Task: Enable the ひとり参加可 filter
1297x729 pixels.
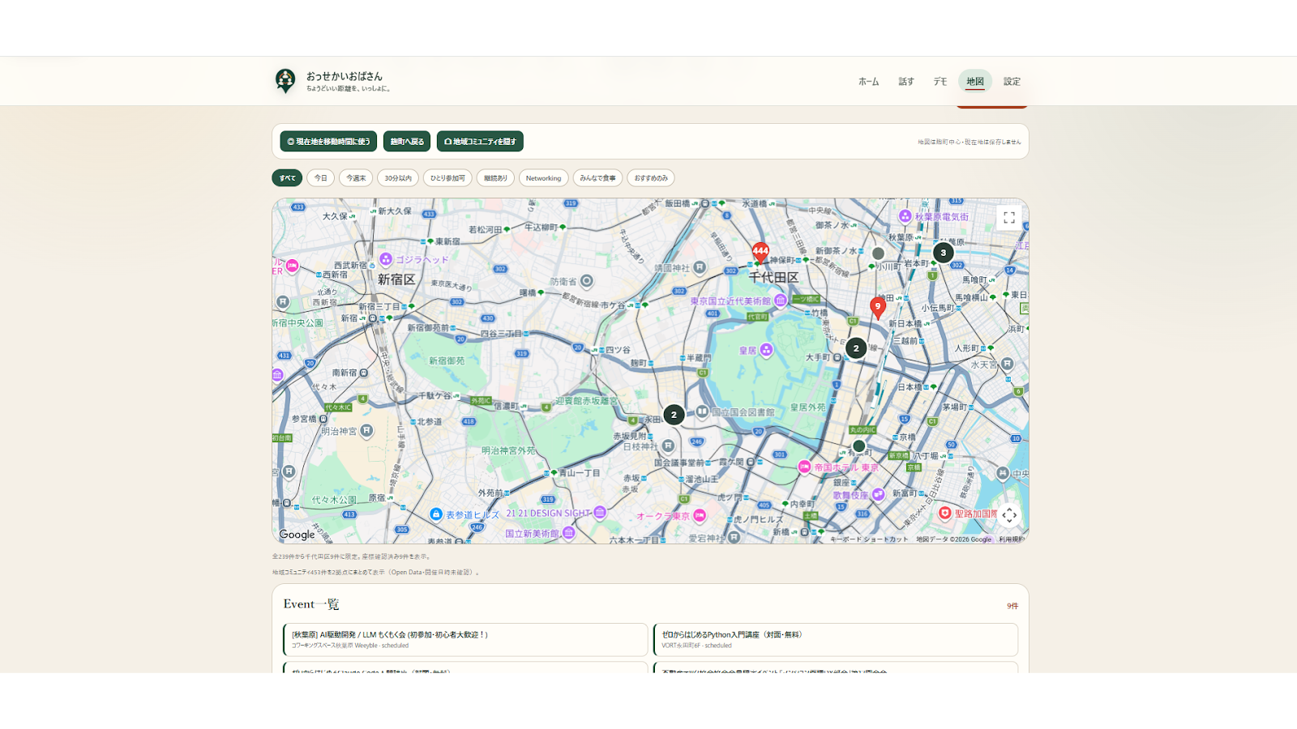Action: coord(447,178)
